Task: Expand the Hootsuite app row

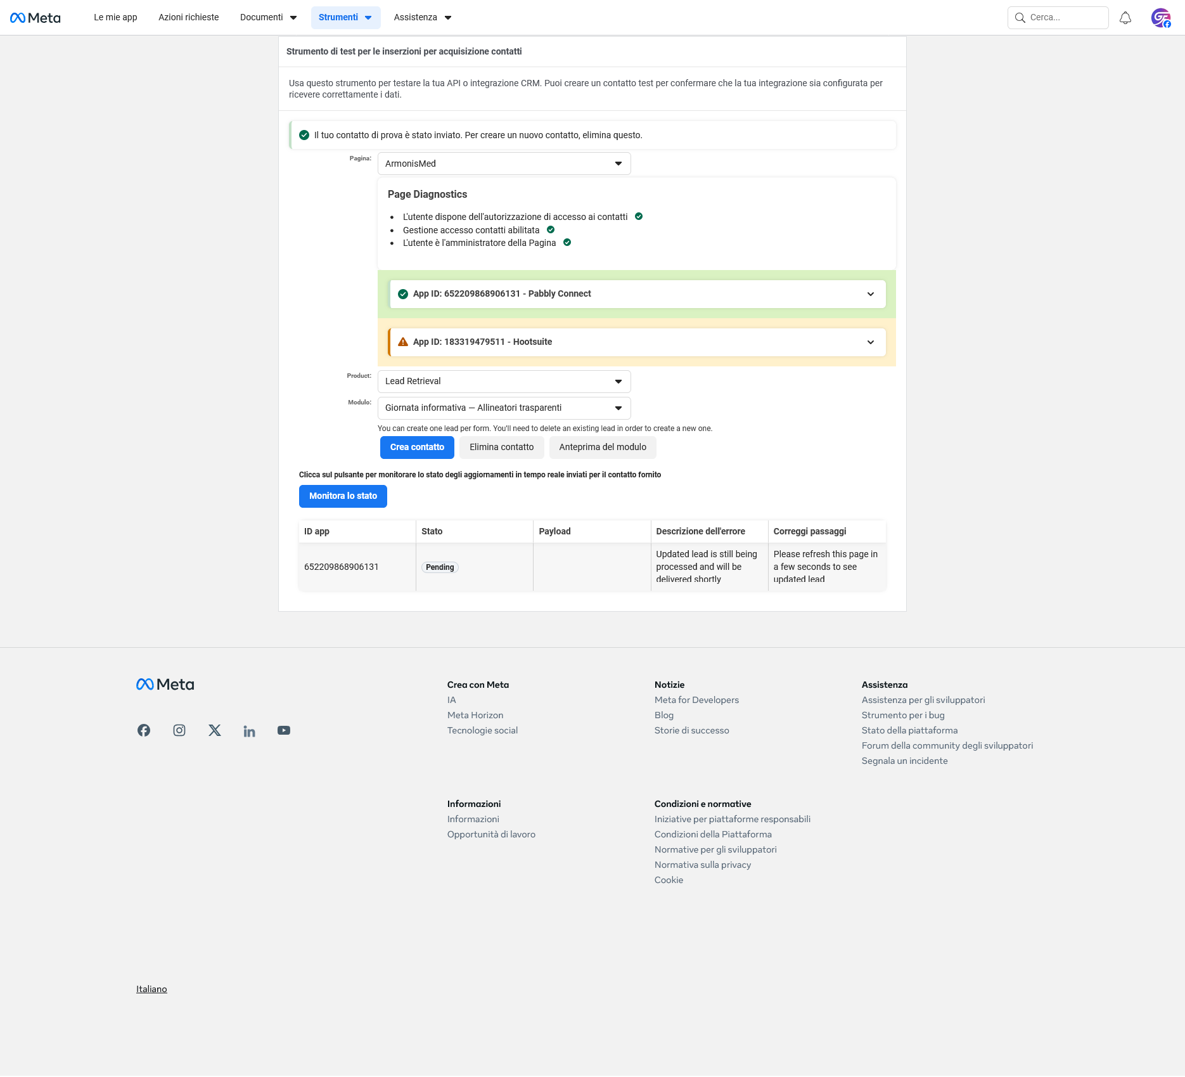Action: (637, 342)
